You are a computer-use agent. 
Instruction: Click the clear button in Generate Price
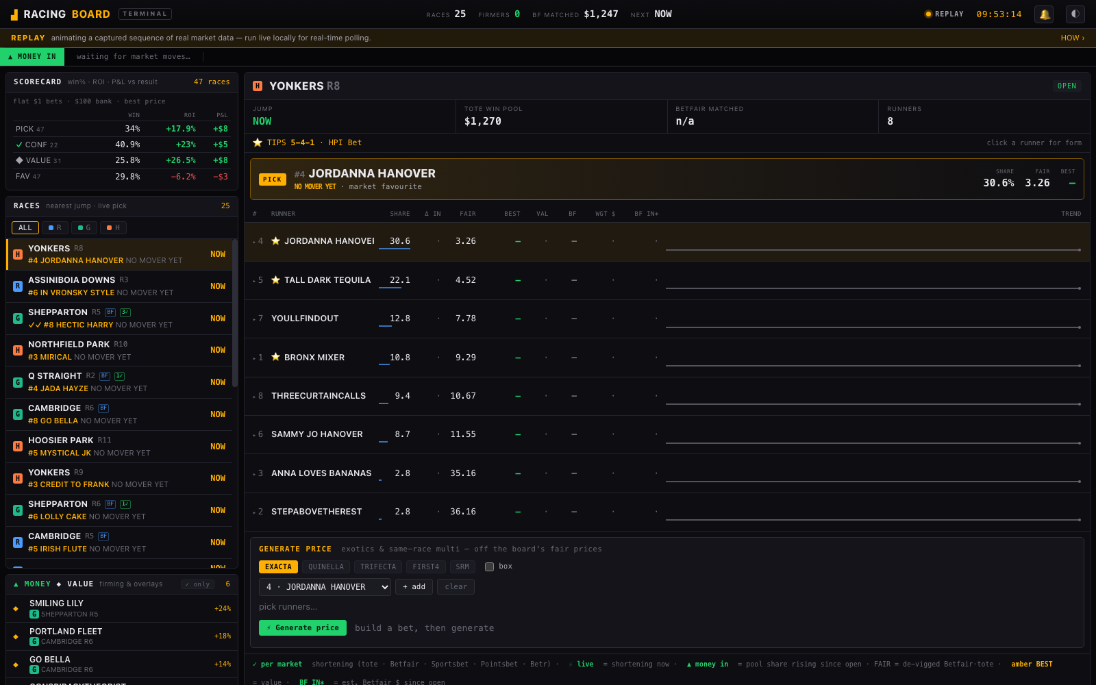[x=456, y=587]
